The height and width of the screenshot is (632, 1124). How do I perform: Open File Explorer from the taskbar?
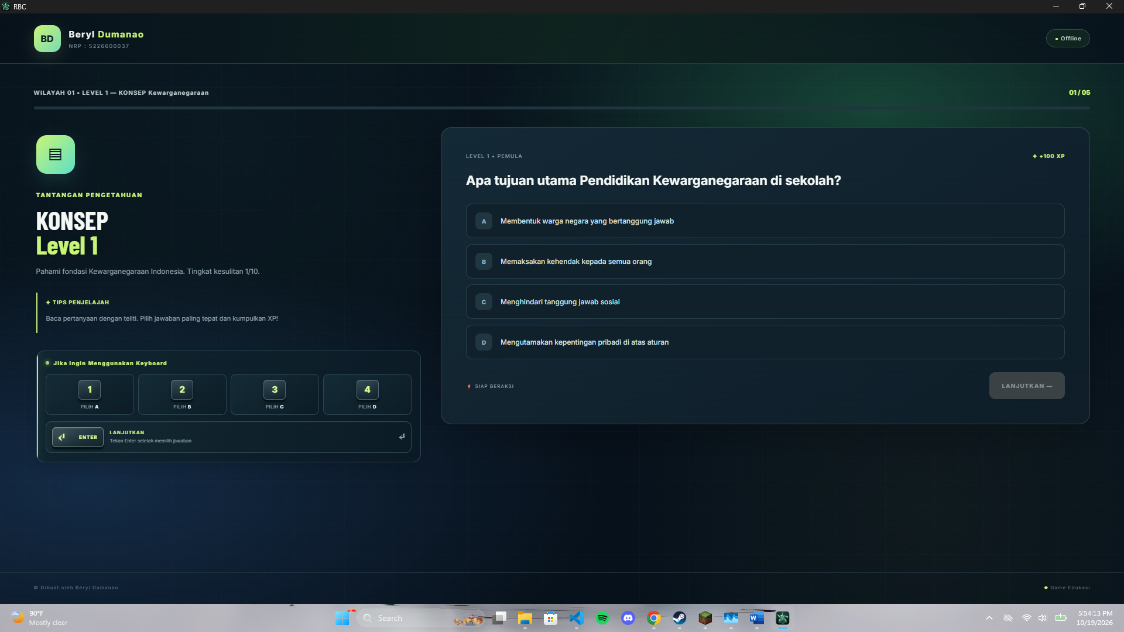coord(525,618)
